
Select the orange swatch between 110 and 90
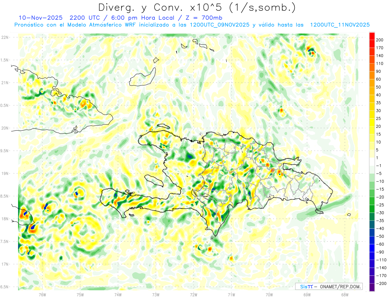tap(372, 67)
